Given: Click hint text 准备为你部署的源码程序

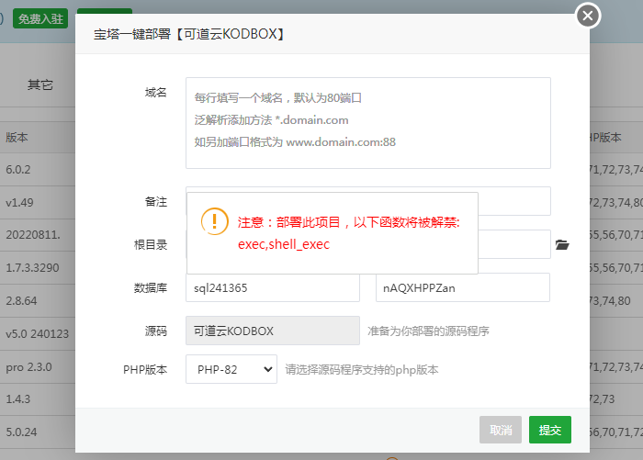Looking at the screenshot, I should (428, 331).
